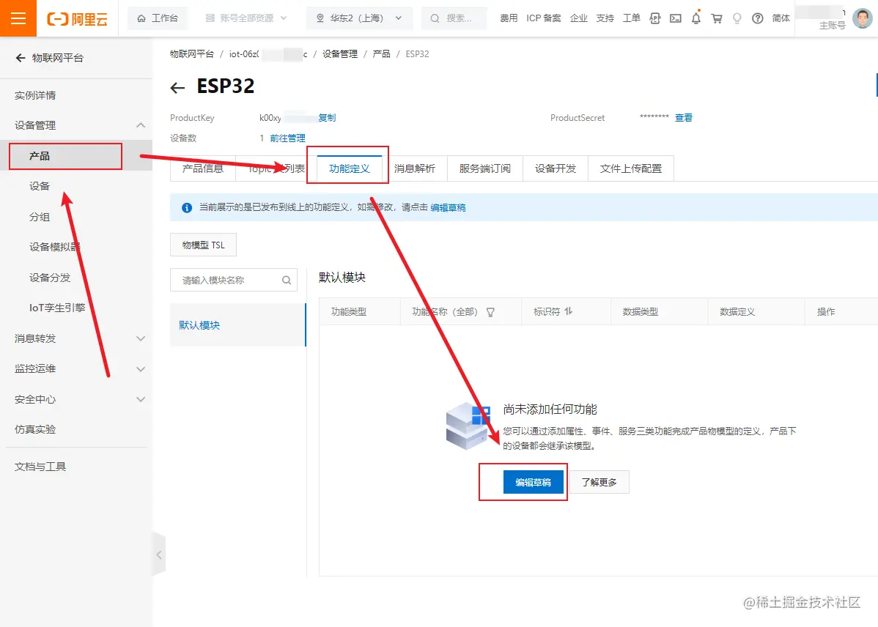Image resolution: width=878 pixels, height=627 pixels.
Task: Open 设备模拟器 in sidebar
Action: point(55,247)
